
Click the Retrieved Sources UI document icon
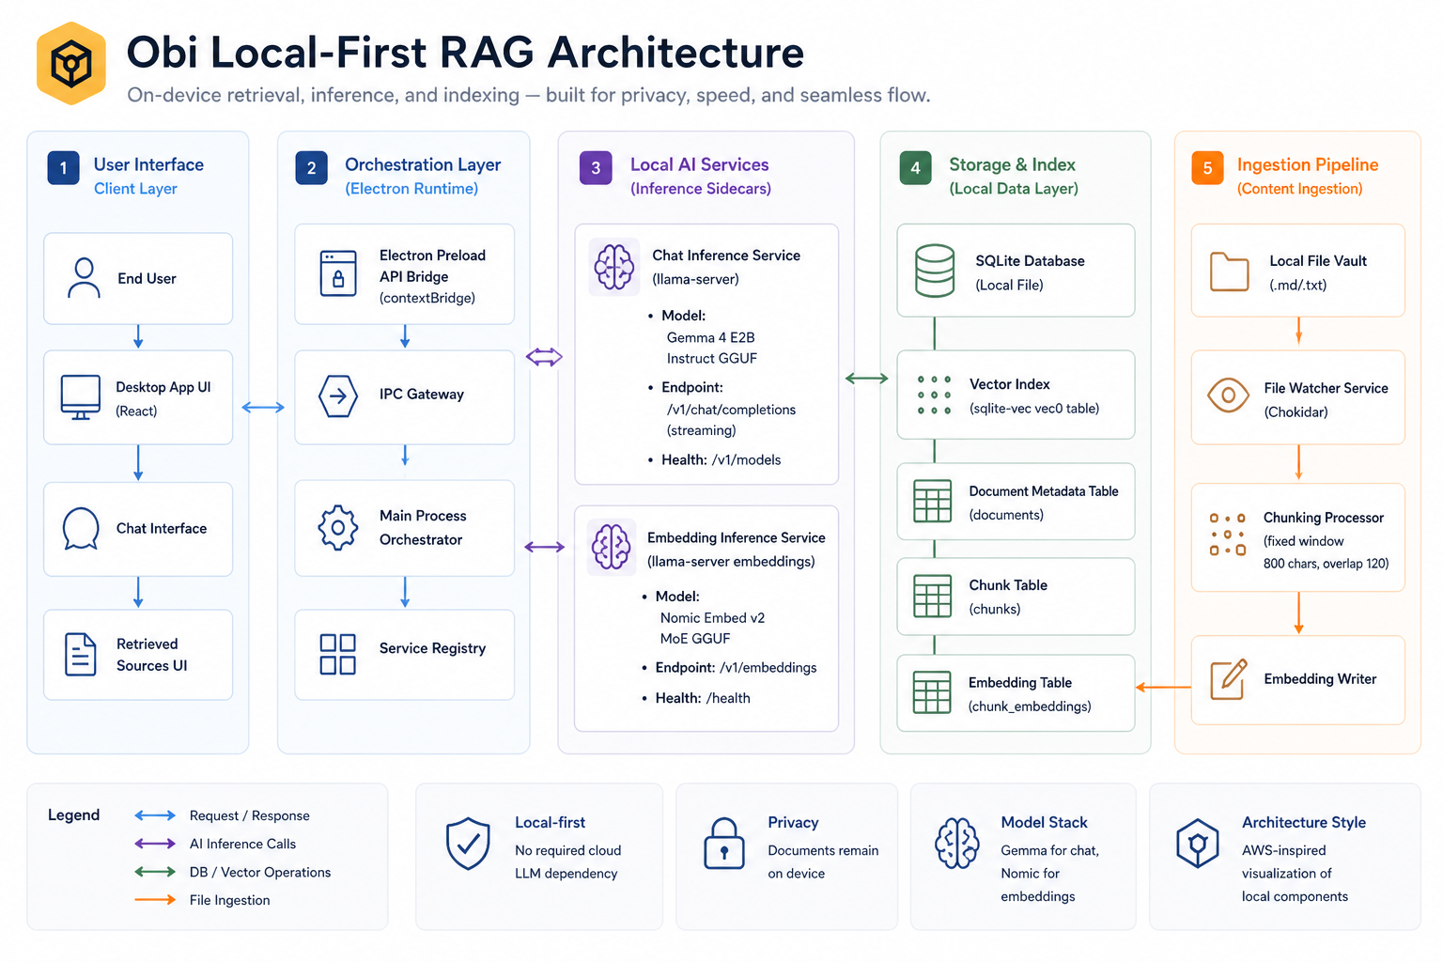click(81, 655)
